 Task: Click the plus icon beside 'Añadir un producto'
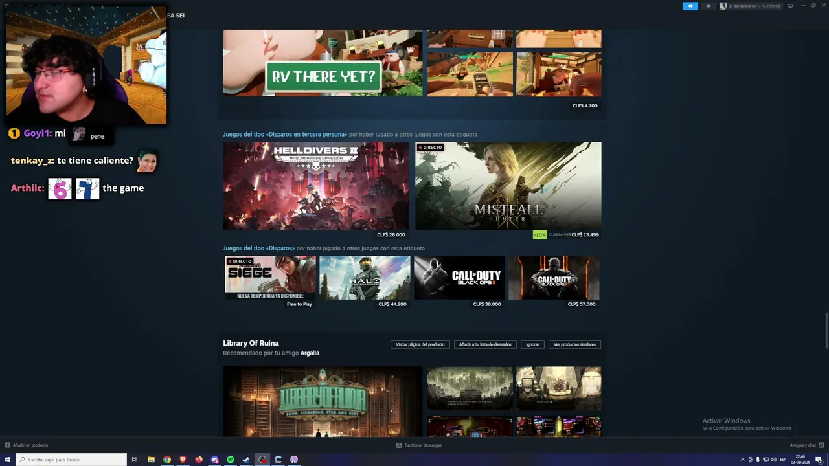click(7, 445)
